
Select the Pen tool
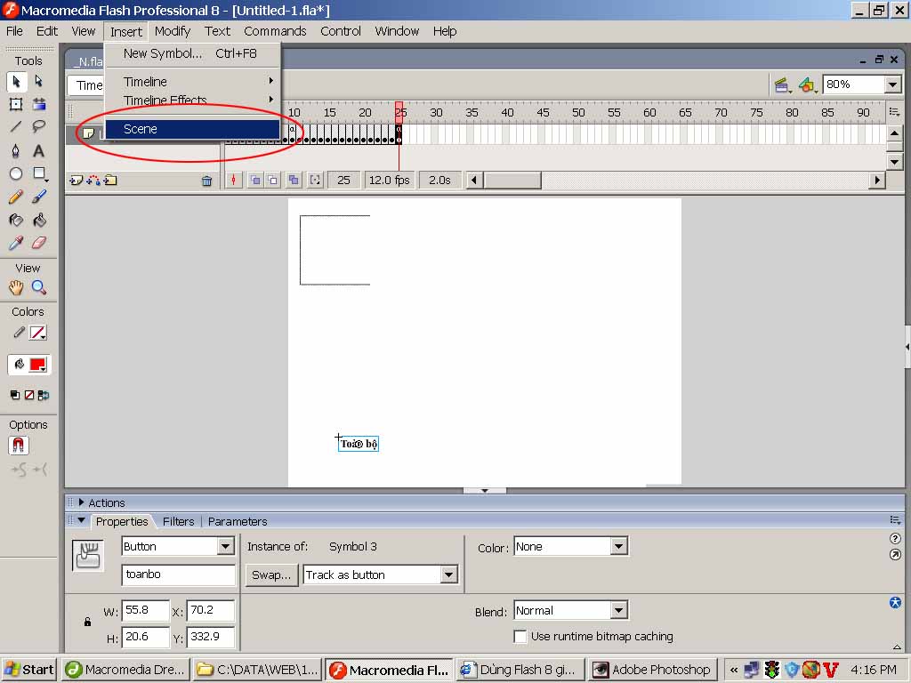coord(16,151)
